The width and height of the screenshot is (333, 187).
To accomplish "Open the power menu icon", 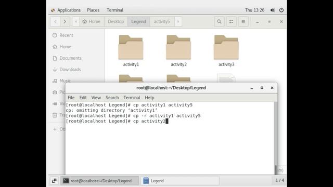I will 281,10.
